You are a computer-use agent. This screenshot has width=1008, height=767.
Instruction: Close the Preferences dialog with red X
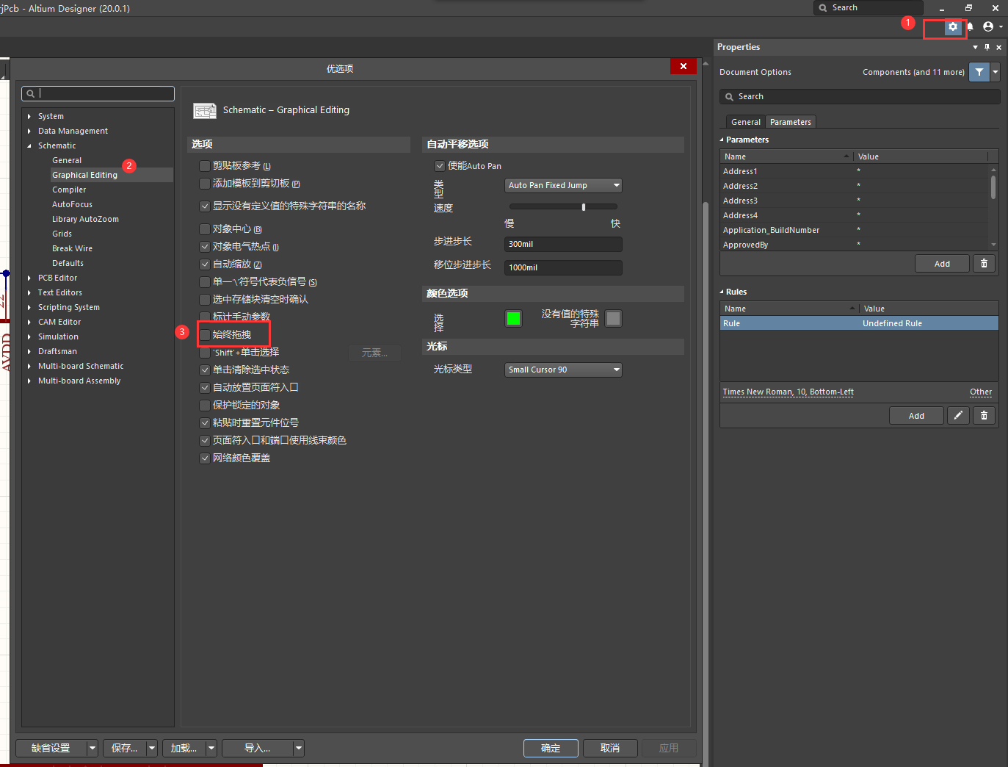pos(684,66)
